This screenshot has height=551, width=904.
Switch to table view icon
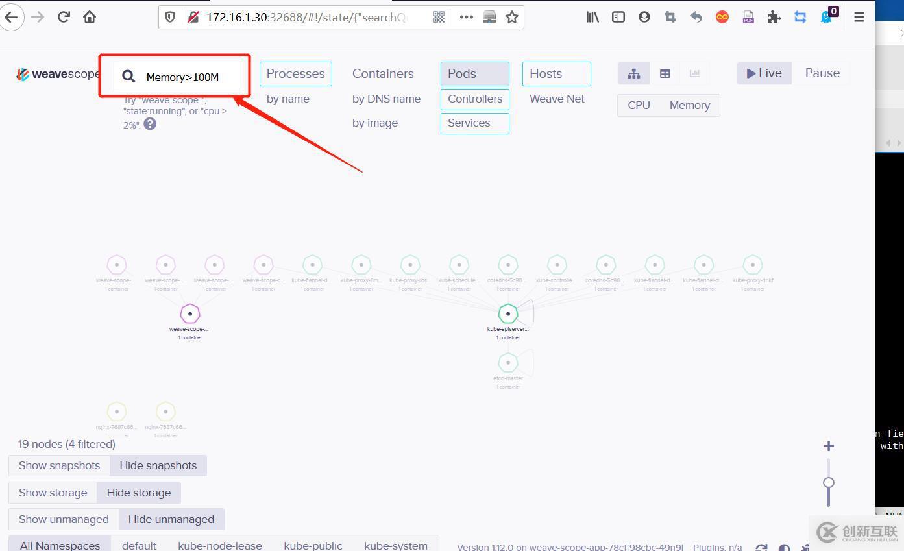pos(665,74)
